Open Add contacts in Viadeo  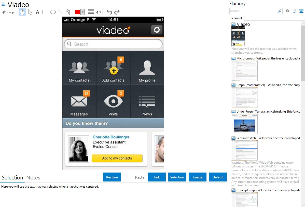[x=113, y=68]
